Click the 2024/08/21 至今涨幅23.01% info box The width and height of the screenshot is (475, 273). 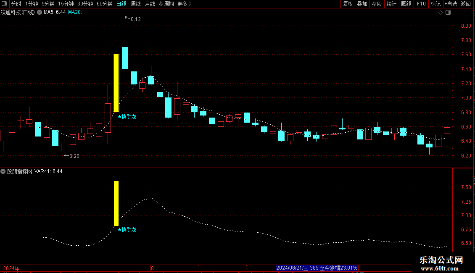[x=317, y=268]
